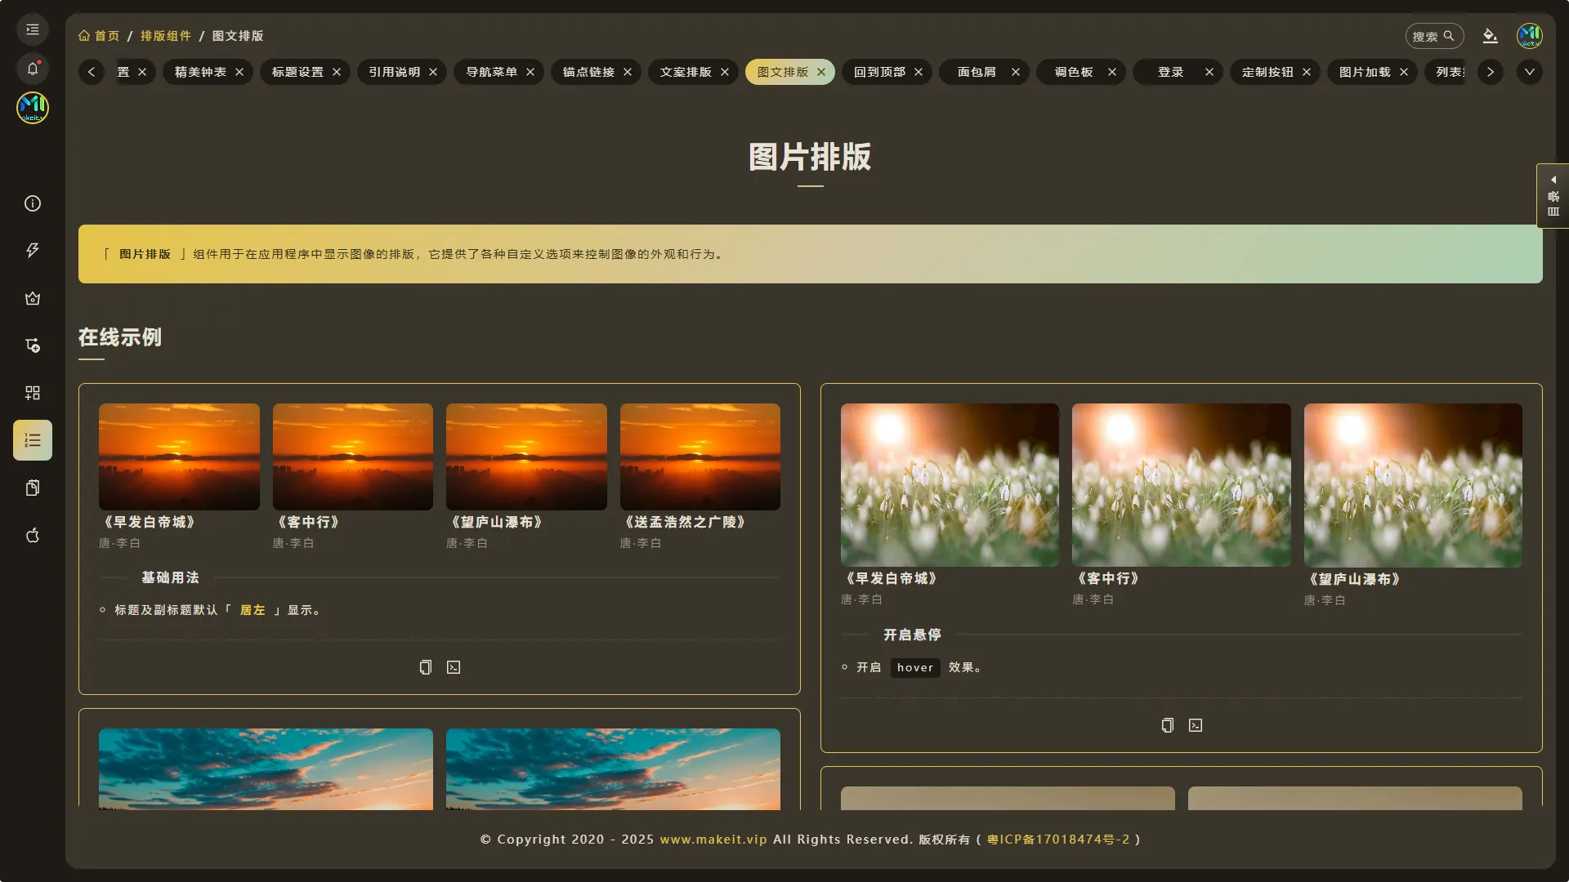Open the 《早发白帝城》 sunset thumbnail
Image resolution: width=1569 pixels, height=882 pixels.
(179, 457)
